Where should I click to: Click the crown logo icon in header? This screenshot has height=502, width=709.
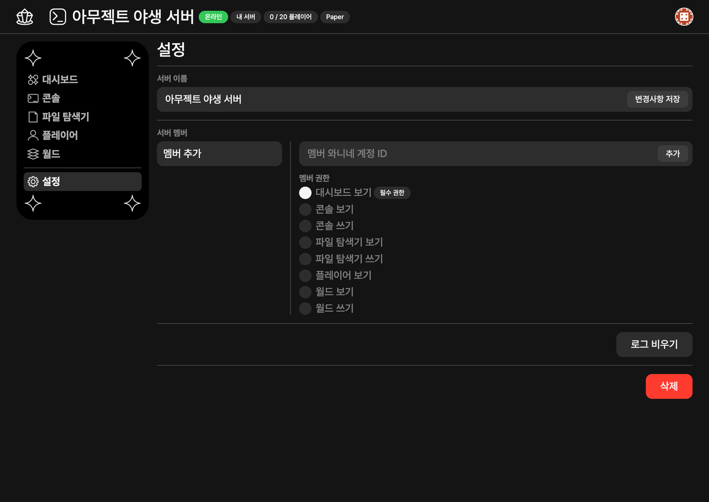pyautogui.click(x=25, y=17)
